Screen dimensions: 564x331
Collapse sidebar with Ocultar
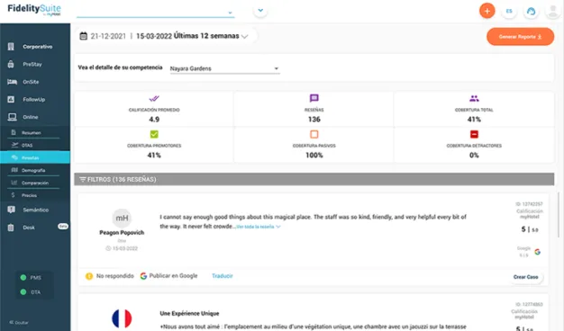click(x=19, y=322)
